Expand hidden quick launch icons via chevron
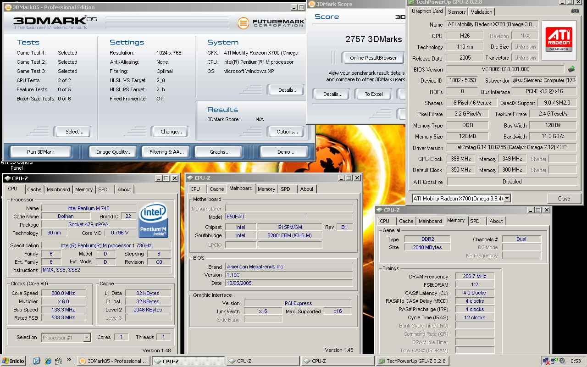This screenshot has width=587, height=367. click(x=69, y=360)
